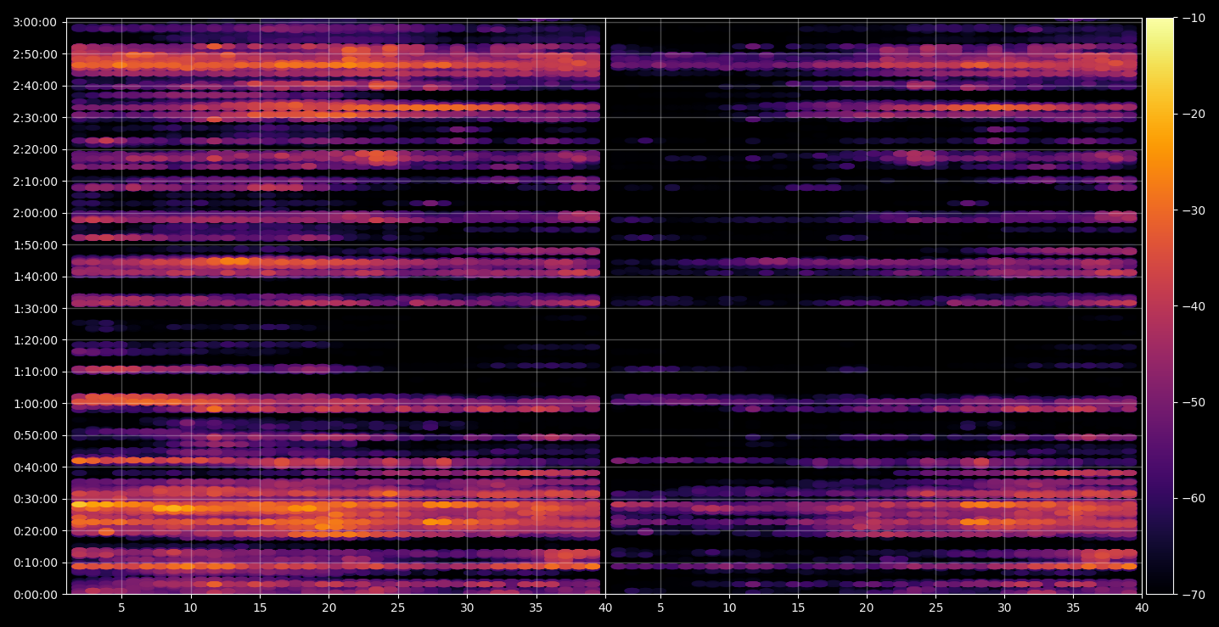Select the −60 colorbar scale label
Image resolution: width=1219 pixels, height=627 pixels.
tap(1194, 498)
